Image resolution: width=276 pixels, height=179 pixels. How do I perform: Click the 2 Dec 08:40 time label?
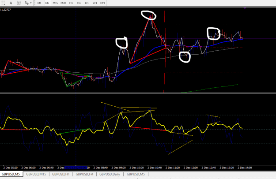[x=101, y=168]
